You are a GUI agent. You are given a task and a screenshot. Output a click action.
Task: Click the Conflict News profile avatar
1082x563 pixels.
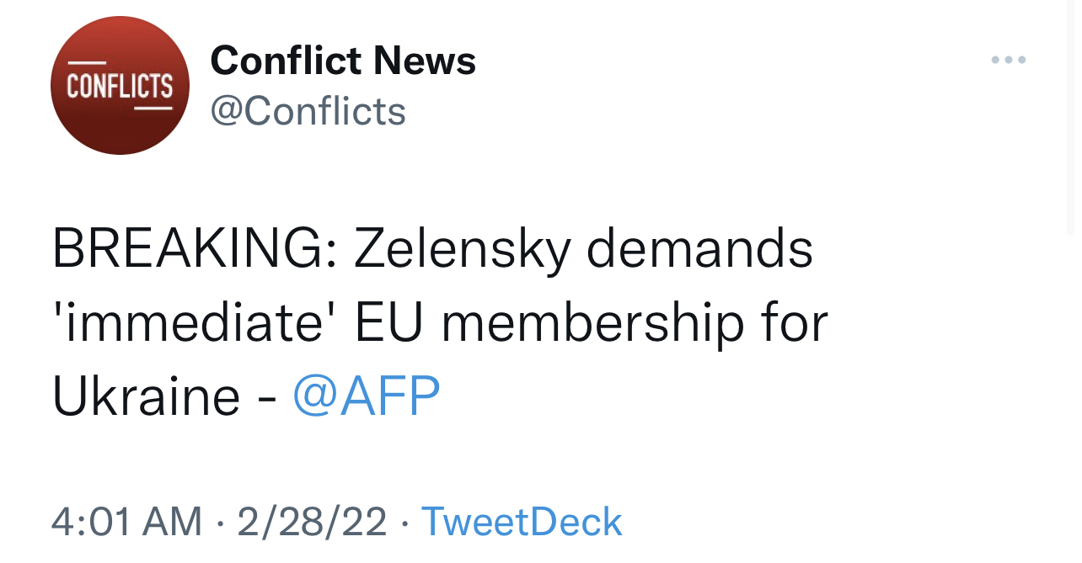point(120,85)
